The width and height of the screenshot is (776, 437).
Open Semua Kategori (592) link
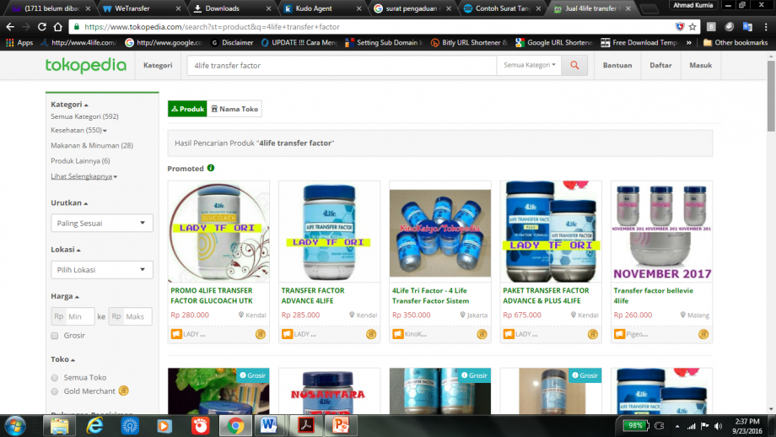[84, 116]
